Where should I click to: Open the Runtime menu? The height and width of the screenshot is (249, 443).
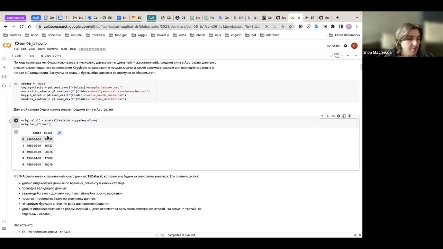[x=52, y=49]
